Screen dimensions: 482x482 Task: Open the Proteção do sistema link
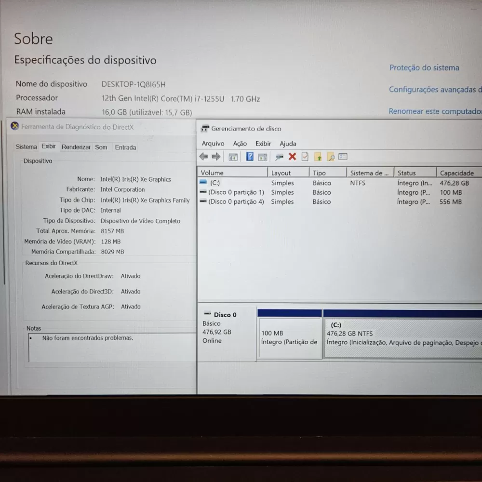coord(424,67)
